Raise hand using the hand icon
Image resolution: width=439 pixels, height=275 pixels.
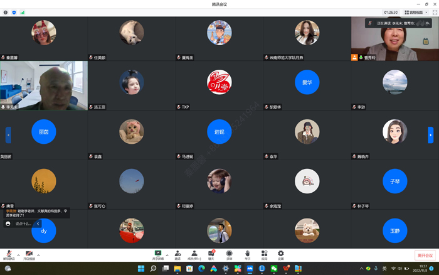[247, 254]
